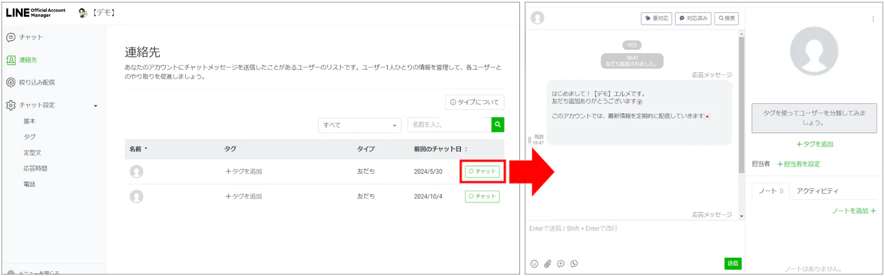This screenshot has height=276, width=885.
Task: Click the チャット scrollbar up arrow
Action: pos(742,34)
